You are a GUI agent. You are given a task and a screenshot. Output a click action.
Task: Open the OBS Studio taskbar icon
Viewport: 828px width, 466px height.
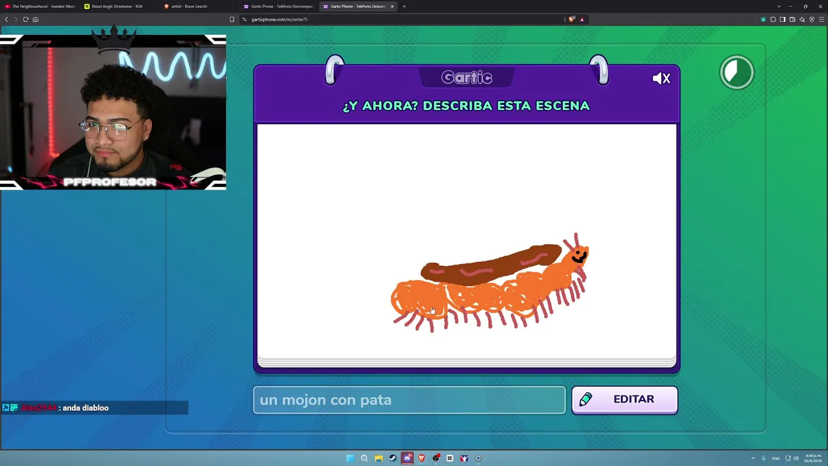(x=435, y=458)
